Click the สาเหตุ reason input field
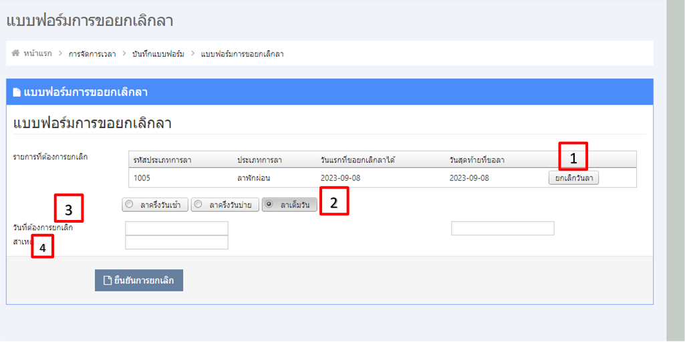This screenshot has height=342, width=685. tap(176, 243)
